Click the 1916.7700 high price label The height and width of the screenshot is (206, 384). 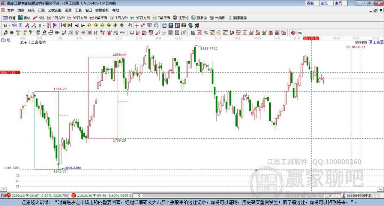click(x=209, y=48)
